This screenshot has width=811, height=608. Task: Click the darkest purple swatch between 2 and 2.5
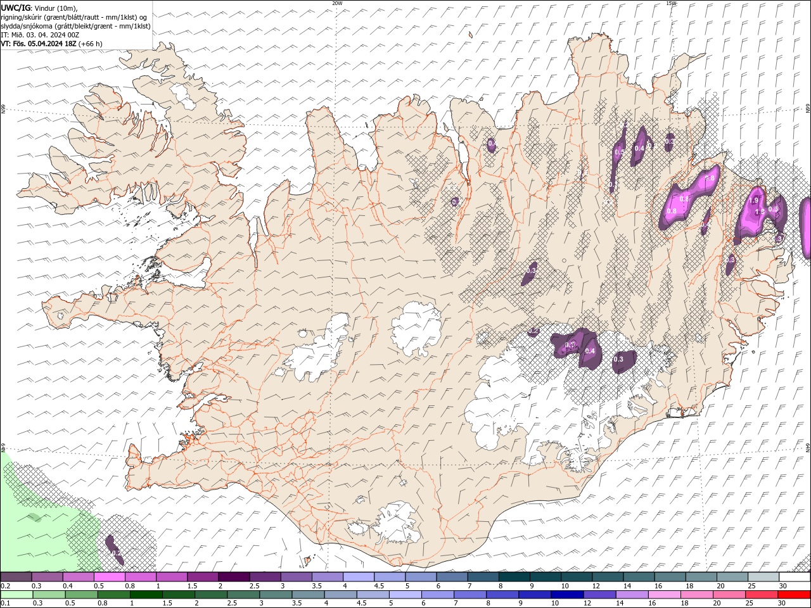tap(234, 577)
